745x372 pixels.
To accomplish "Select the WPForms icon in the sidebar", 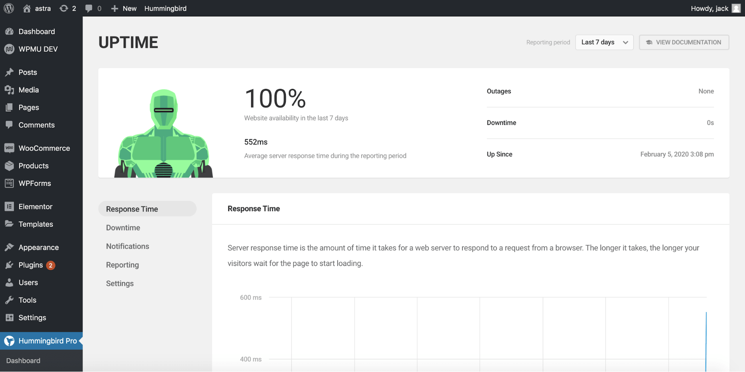I will click(9, 183).
